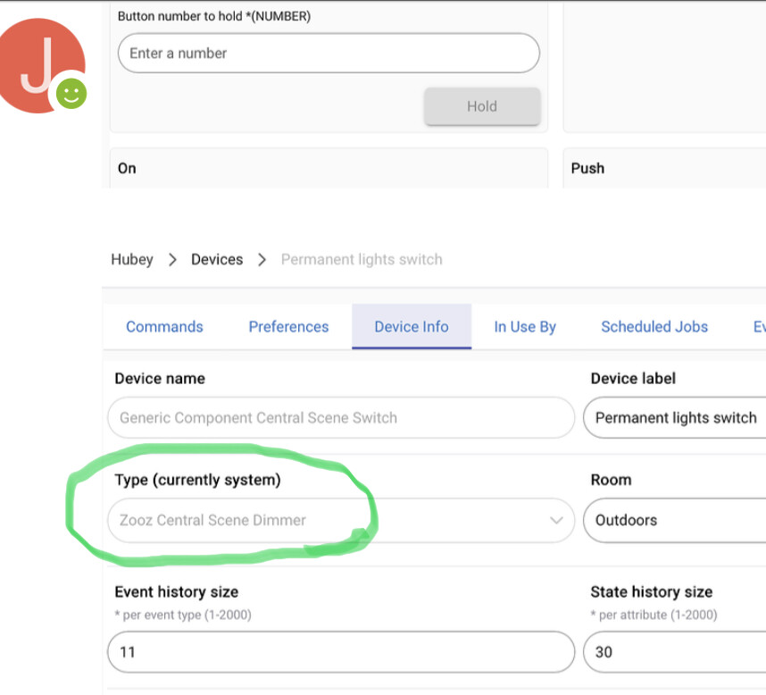Go to Devices via breadcrumb link

click(x=217, y=260)
